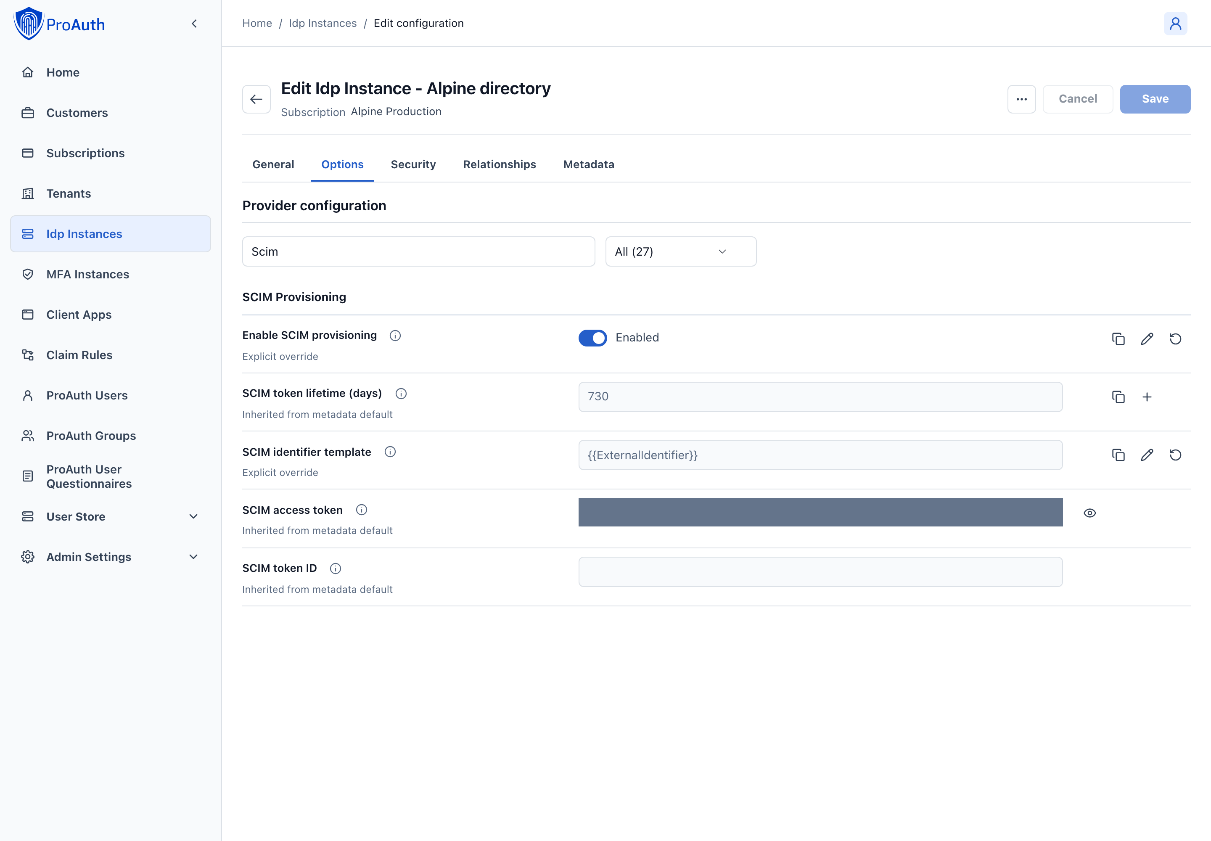
Task: Show info for SCIM token ID
Action: (335, 569)
